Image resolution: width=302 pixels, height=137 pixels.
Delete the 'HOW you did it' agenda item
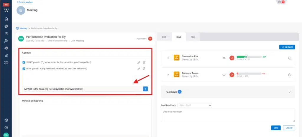coord(144,68)
